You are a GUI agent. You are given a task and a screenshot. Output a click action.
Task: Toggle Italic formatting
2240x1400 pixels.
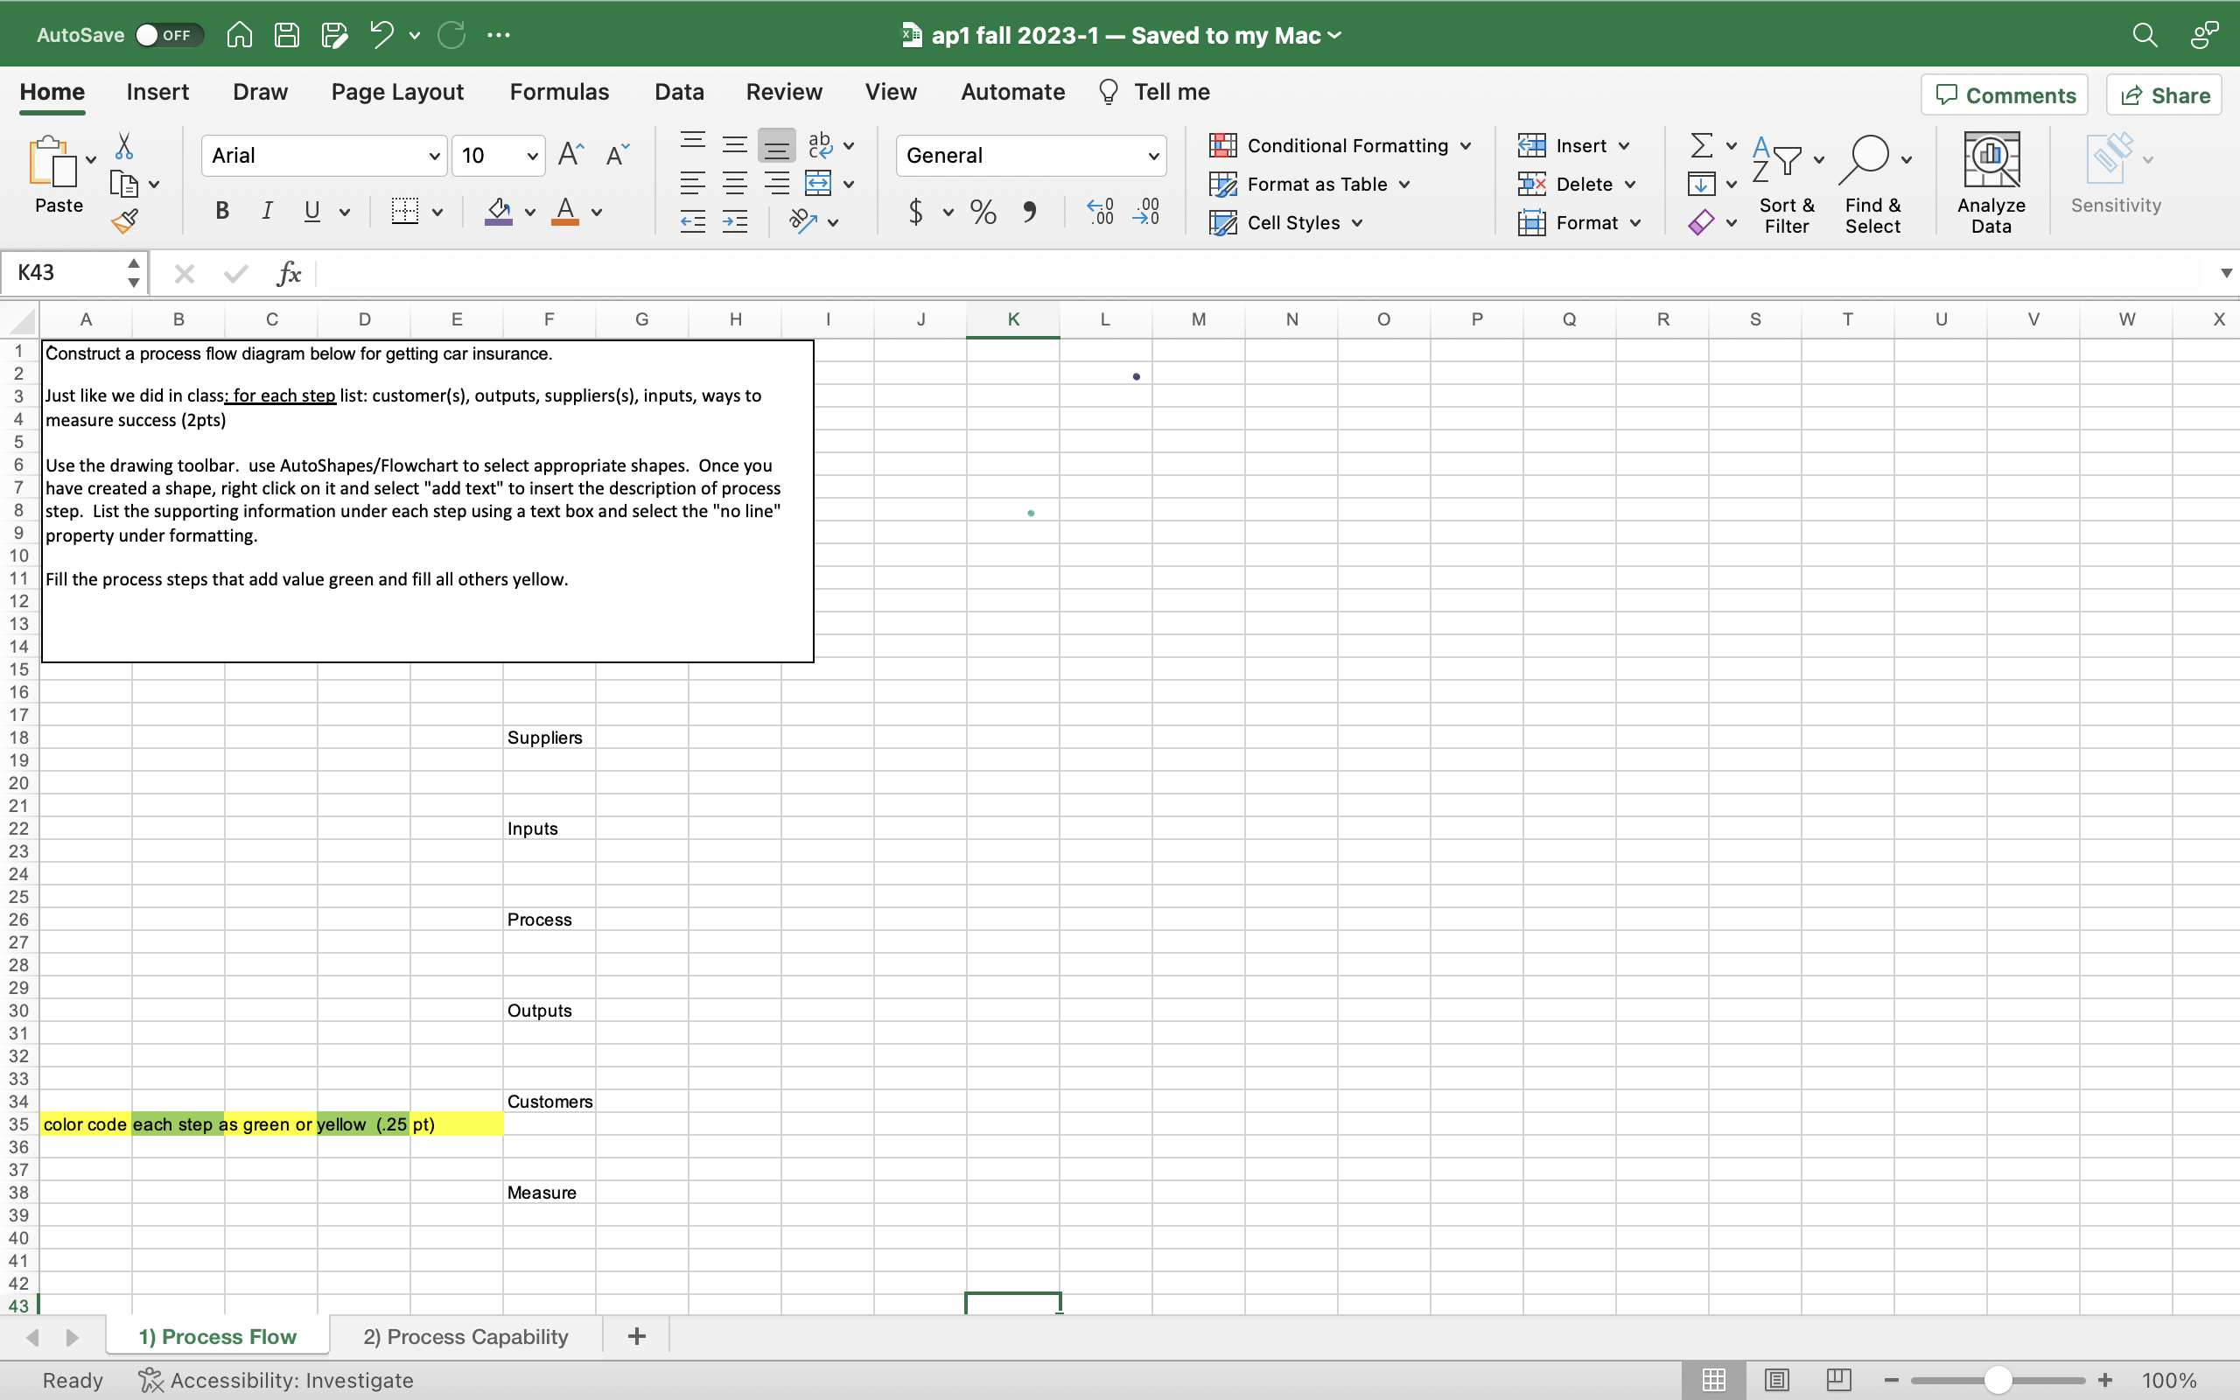[x=267, y=211]
